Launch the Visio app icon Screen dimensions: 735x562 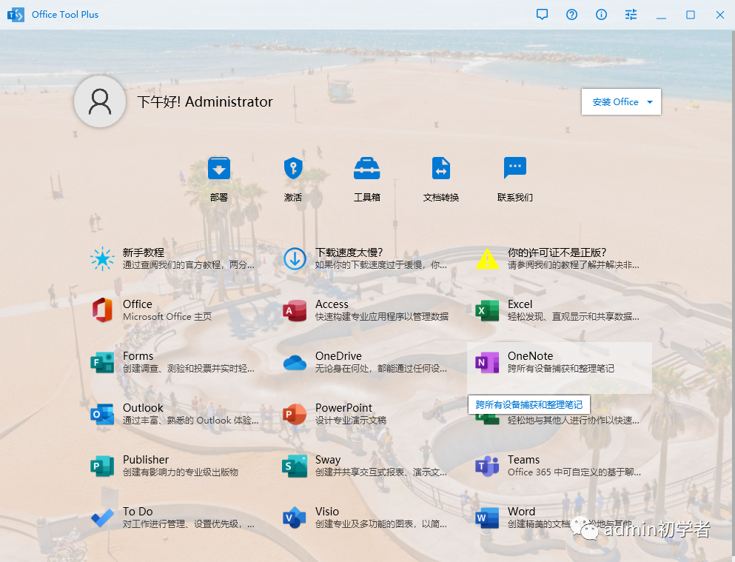click(295, 518)
